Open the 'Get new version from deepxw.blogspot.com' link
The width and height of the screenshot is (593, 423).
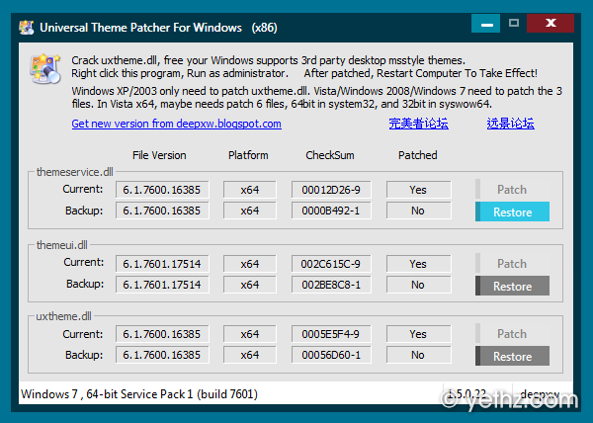pos(176,124)
